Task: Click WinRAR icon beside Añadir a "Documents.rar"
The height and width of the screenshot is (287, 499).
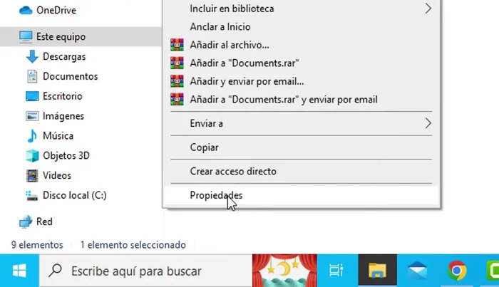Action: (177, 63)
